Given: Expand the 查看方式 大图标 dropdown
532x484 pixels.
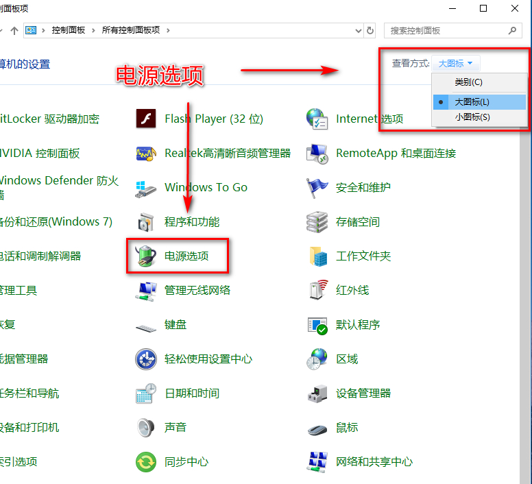Looking at the screenshot, I should [x=455, y=64].
